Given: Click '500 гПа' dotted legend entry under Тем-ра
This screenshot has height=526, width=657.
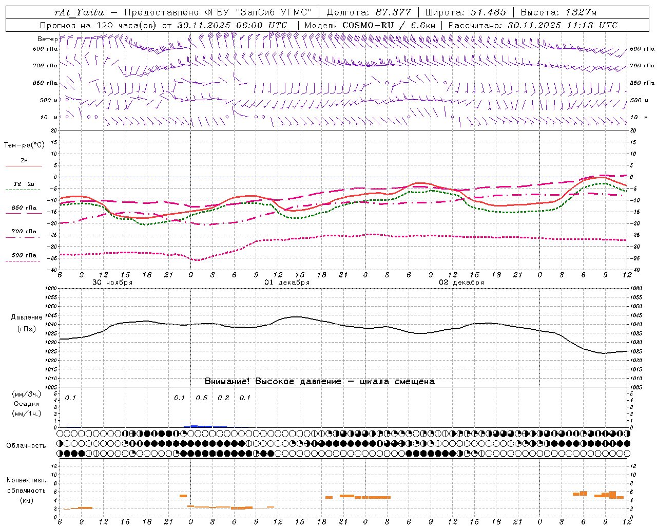Looking at the screenshot, I should [x=24, y=255].
